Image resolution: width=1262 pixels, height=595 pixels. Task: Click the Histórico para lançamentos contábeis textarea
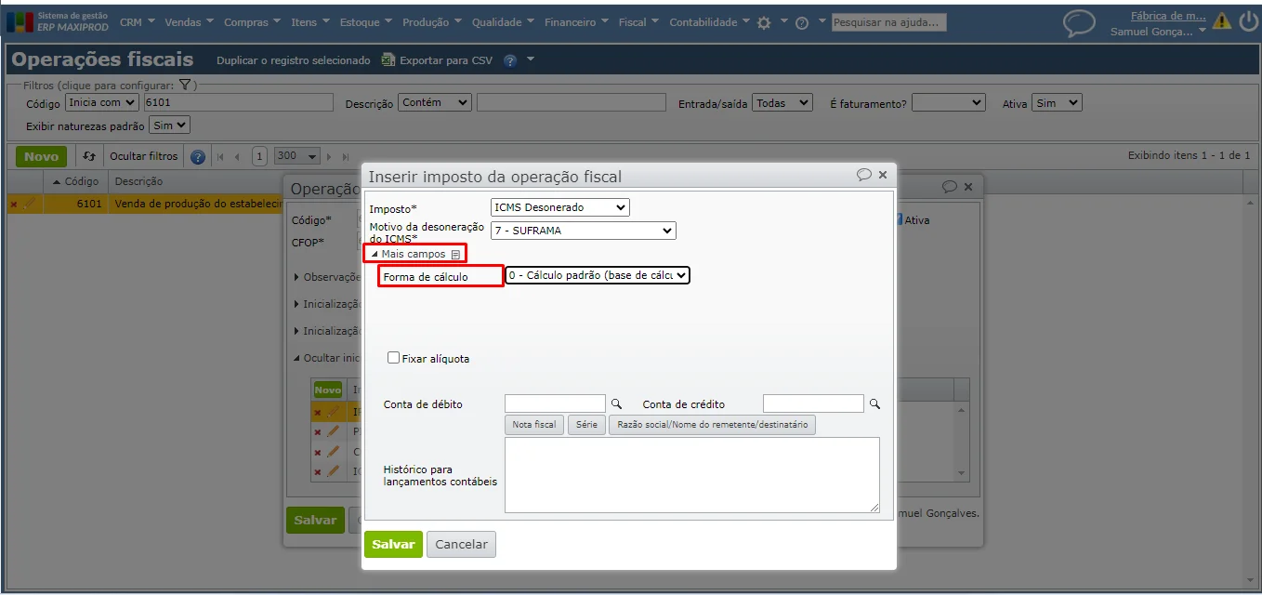pyautogui.click(x=692, y=475)
